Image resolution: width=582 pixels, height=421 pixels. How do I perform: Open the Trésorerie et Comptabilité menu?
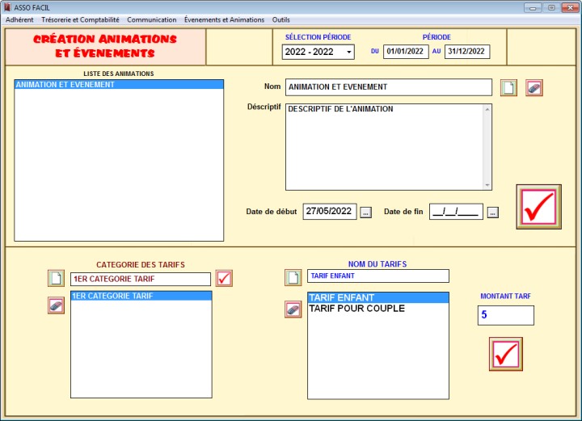[x=80, y=19]
